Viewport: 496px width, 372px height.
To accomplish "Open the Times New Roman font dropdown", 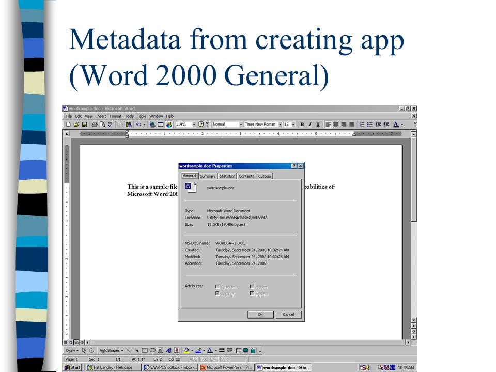I will [x=280, y=125].
